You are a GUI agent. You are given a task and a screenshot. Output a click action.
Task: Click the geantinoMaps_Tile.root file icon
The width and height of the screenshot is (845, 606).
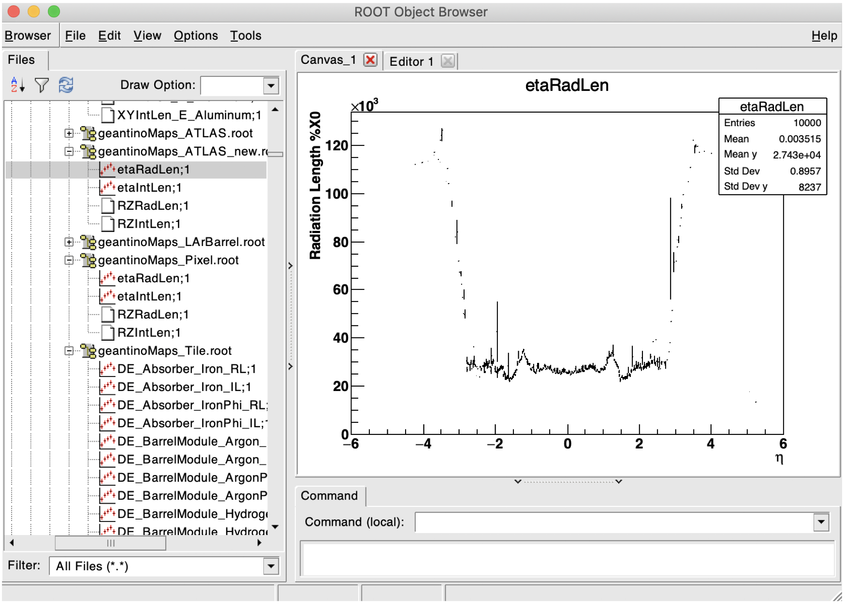[88, 351]
